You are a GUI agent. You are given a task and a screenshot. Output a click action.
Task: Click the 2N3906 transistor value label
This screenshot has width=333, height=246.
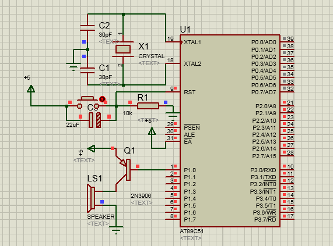[141, 195]
